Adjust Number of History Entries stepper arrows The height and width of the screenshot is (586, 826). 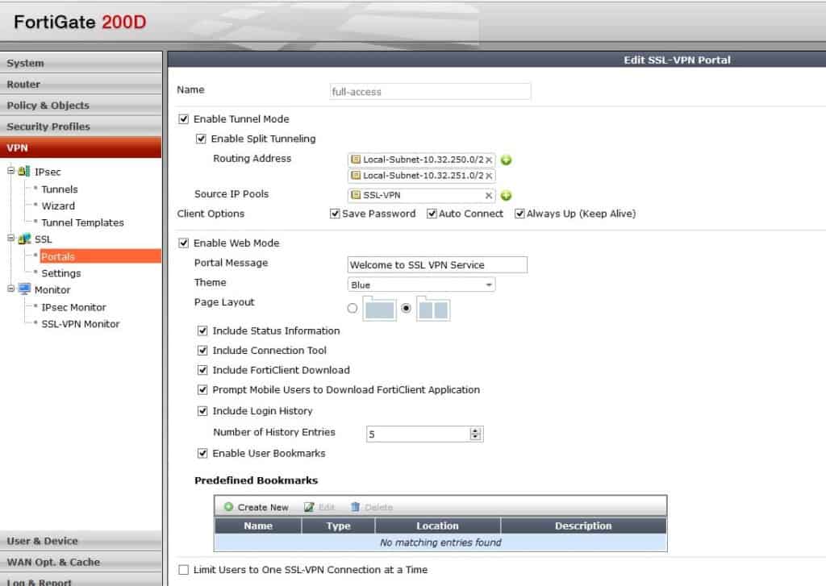(x=475, y=434)
